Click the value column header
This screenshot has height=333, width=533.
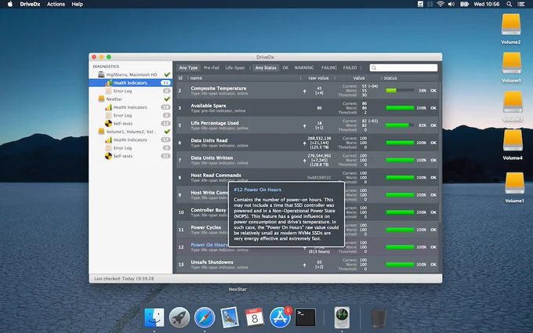(x=359, y=78)
